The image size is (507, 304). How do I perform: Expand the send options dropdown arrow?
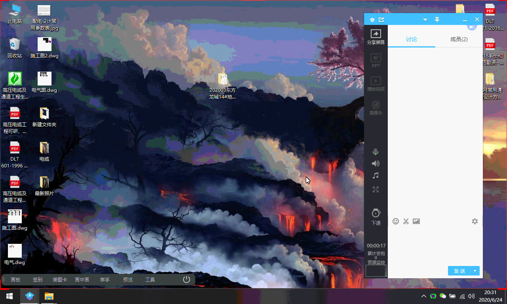click(475, 271)
